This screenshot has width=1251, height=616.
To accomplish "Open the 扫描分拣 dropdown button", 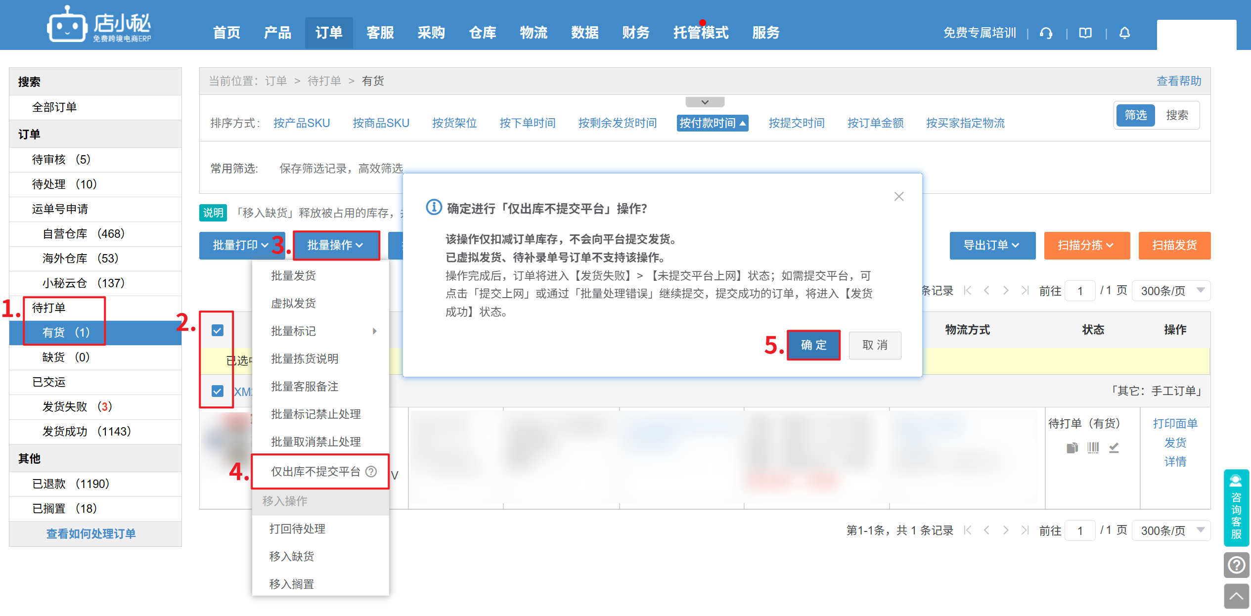I will tap(1086, 245).
